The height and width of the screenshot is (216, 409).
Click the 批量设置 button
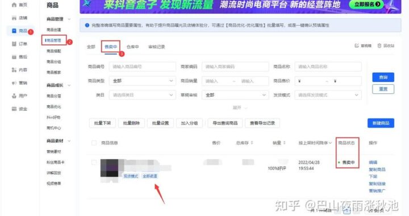[160, 123]
